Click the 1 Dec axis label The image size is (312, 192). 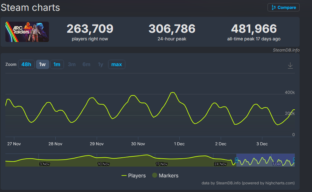pyautogui.click(x=179, y=144)
